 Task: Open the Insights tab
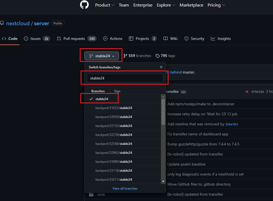pyautogui.click(x=221, y=39)
